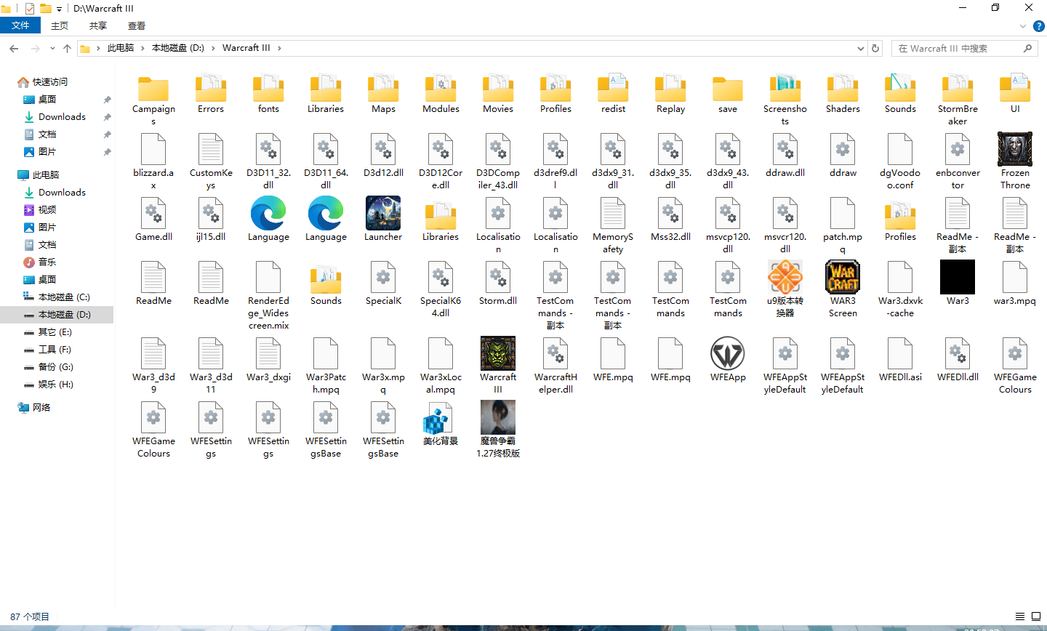Open the 文件 menu tab
This screenshot has height=631, width=1047.
(20, 25)
